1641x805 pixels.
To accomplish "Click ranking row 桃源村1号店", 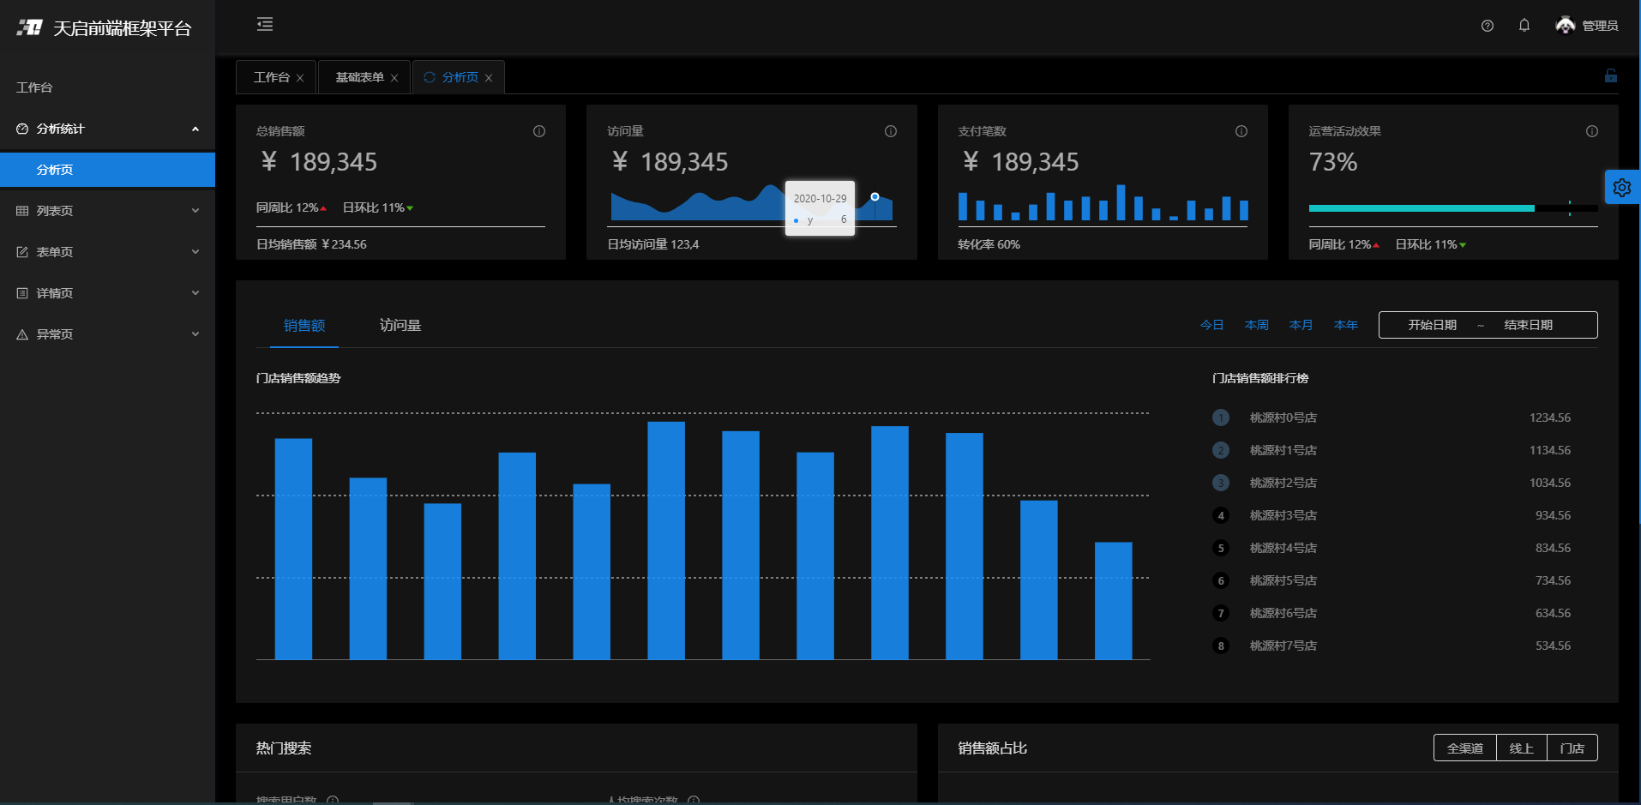I will point(1391,450).
